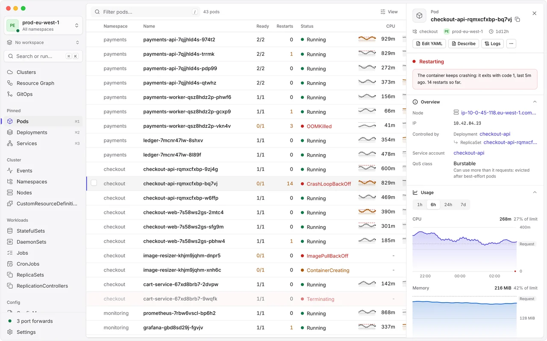Open the prod-eu-west-1 cluster switcher

43,26
